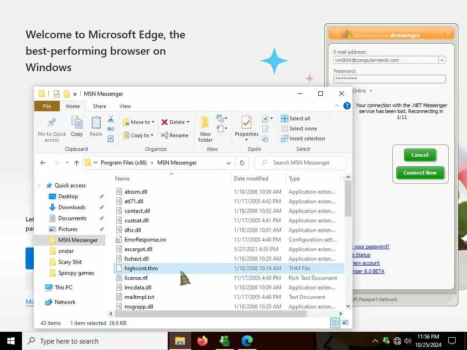Sort by Date modified column
Viewport: 467px width, 350px height.
(x=251, y=179)
